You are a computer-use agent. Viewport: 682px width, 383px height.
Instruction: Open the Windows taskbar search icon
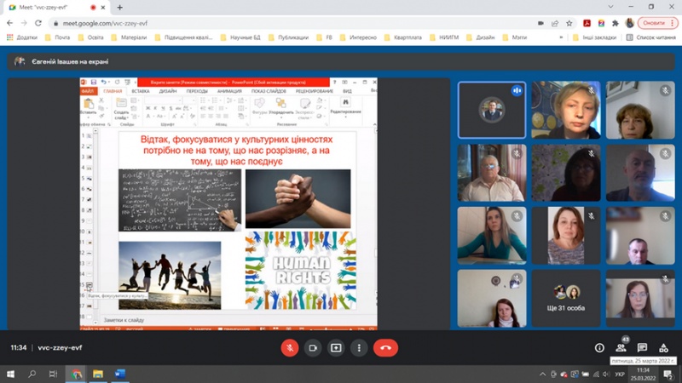31,374
